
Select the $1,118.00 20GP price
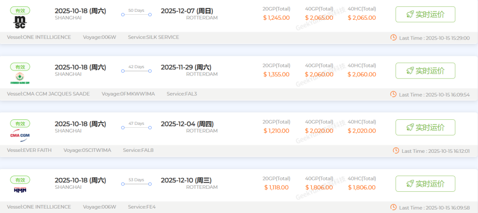[276, 187]
